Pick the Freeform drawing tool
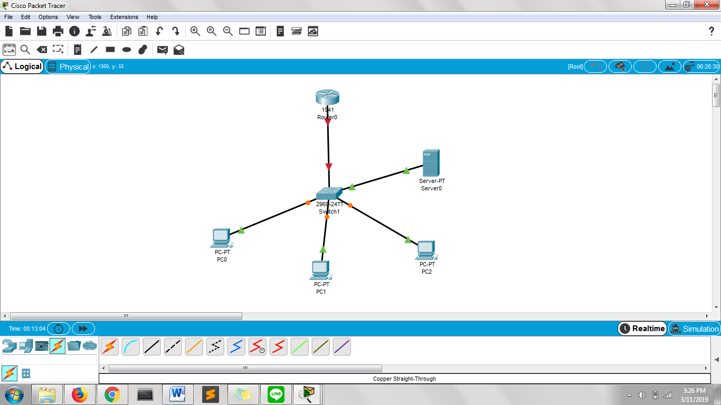Image resolution: width=721 pixels, height=405 pixels. point(143,50)
